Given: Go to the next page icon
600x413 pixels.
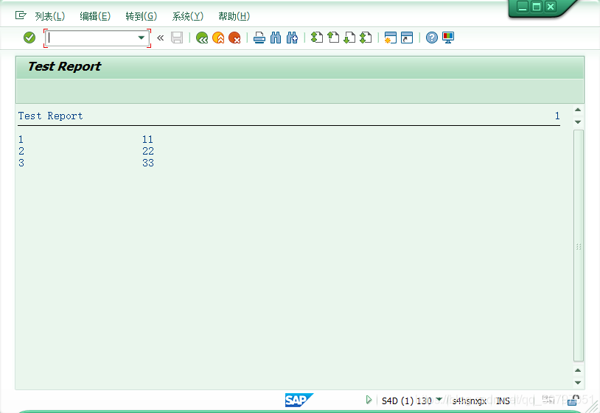Looking at the screenshot, I should pos(349,38).
